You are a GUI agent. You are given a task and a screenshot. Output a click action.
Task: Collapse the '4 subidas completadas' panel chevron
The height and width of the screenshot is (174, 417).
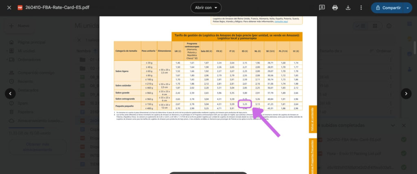tap(393, 126)
